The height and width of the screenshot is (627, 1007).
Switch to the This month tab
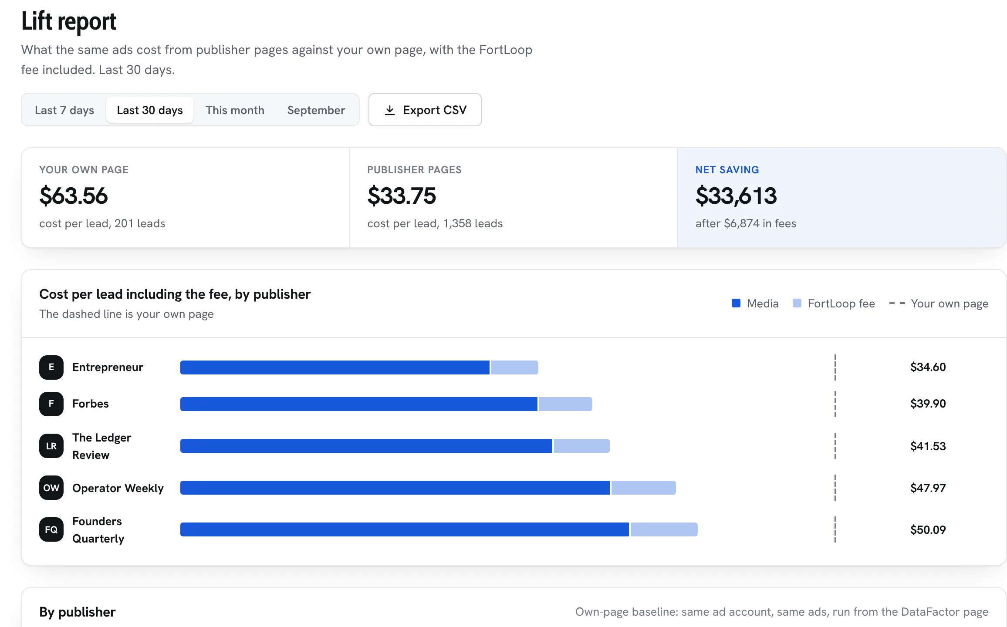click(235, 110)
